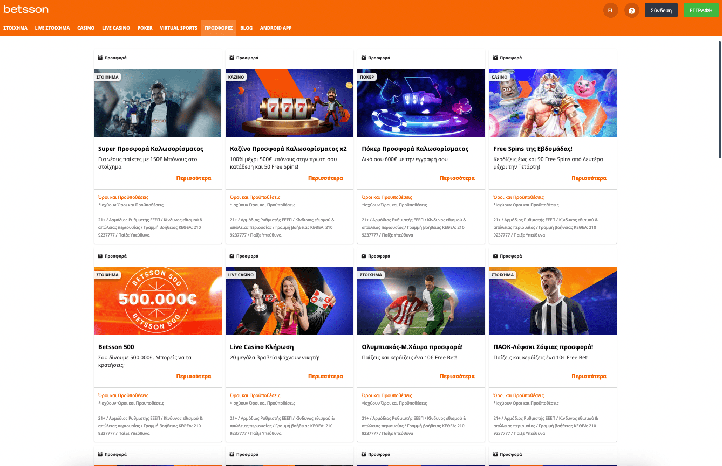The height and width of the screenshot is (466, 722).
Task: Click the LIVE CASINO tag on the dealer banner
Action: 241,275
